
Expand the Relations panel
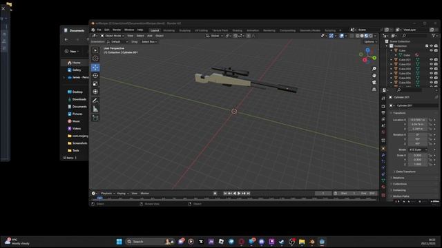click(398, 178)
